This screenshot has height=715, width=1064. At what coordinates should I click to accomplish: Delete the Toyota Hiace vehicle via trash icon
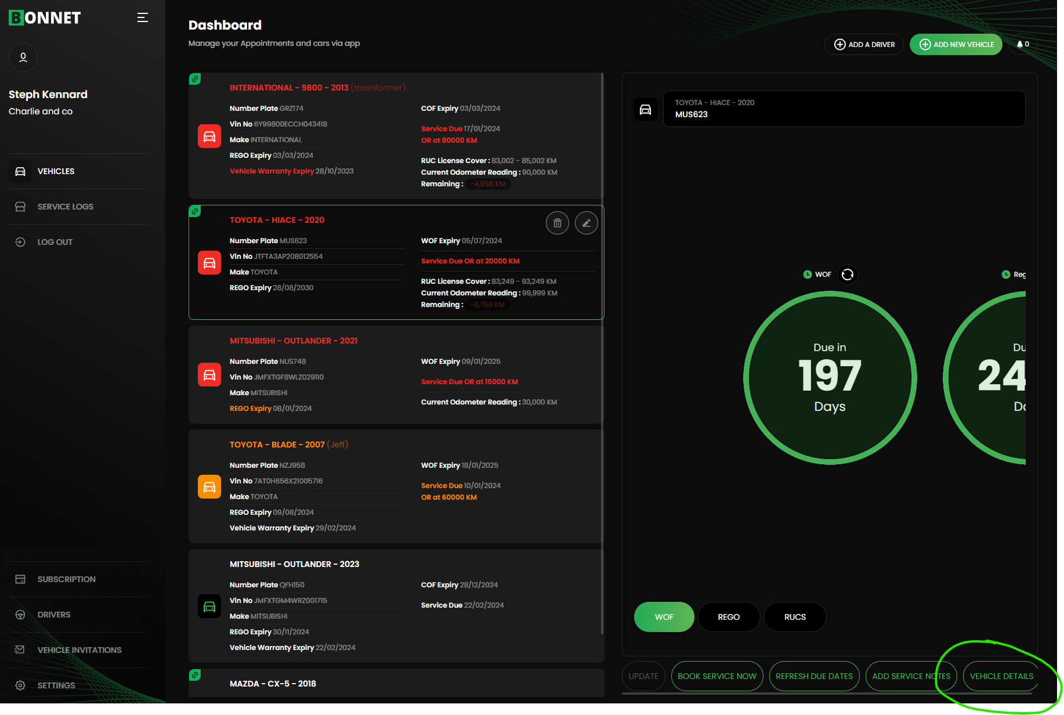click(x=558, y=223)
